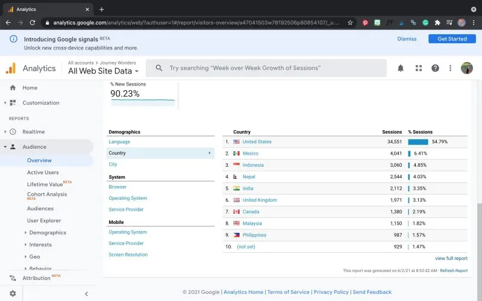Open the United States country link
The width and height of the screenshot is (482, 301).
pos(257,141)
